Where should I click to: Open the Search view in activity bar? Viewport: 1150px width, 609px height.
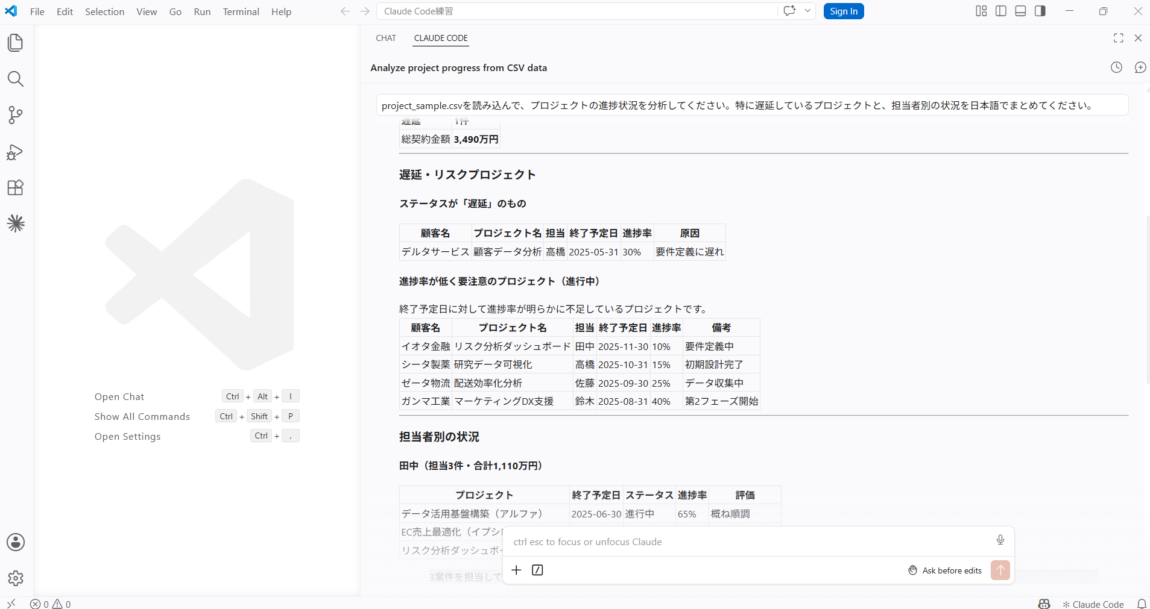(16, 79)
